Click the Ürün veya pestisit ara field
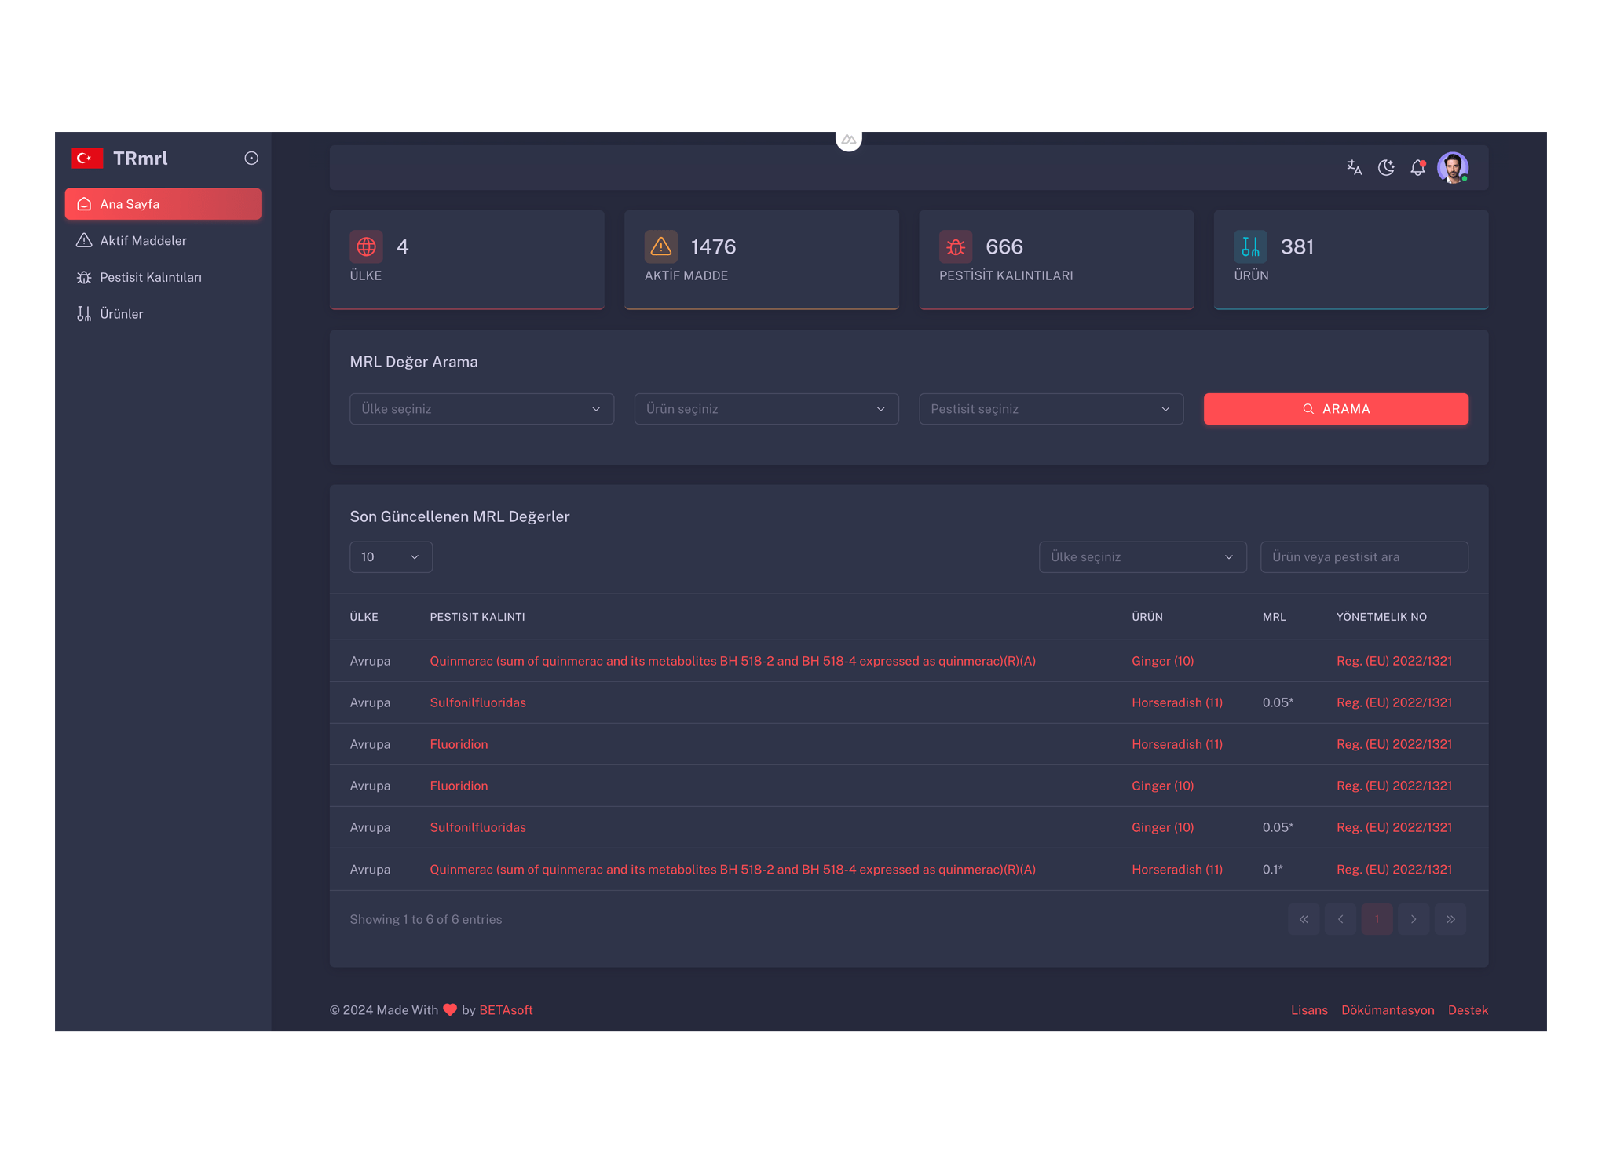 1363,557
